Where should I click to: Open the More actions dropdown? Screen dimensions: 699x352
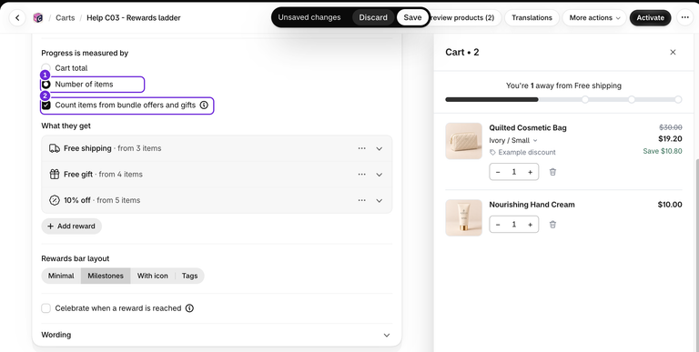pos(594,18)
